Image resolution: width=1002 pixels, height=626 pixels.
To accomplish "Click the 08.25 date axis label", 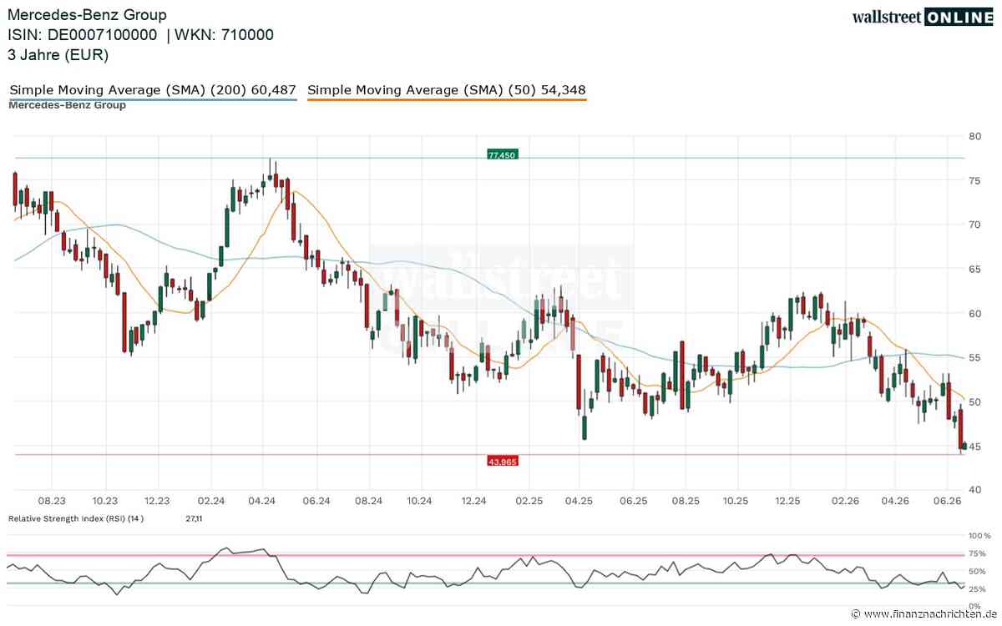I will pos(685,501).
